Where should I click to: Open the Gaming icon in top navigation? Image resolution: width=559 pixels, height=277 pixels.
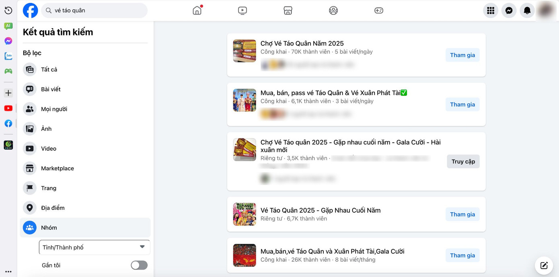[379, 10]
